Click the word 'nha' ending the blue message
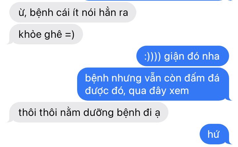Screen dimensions: 238x147 click(211, 56)
